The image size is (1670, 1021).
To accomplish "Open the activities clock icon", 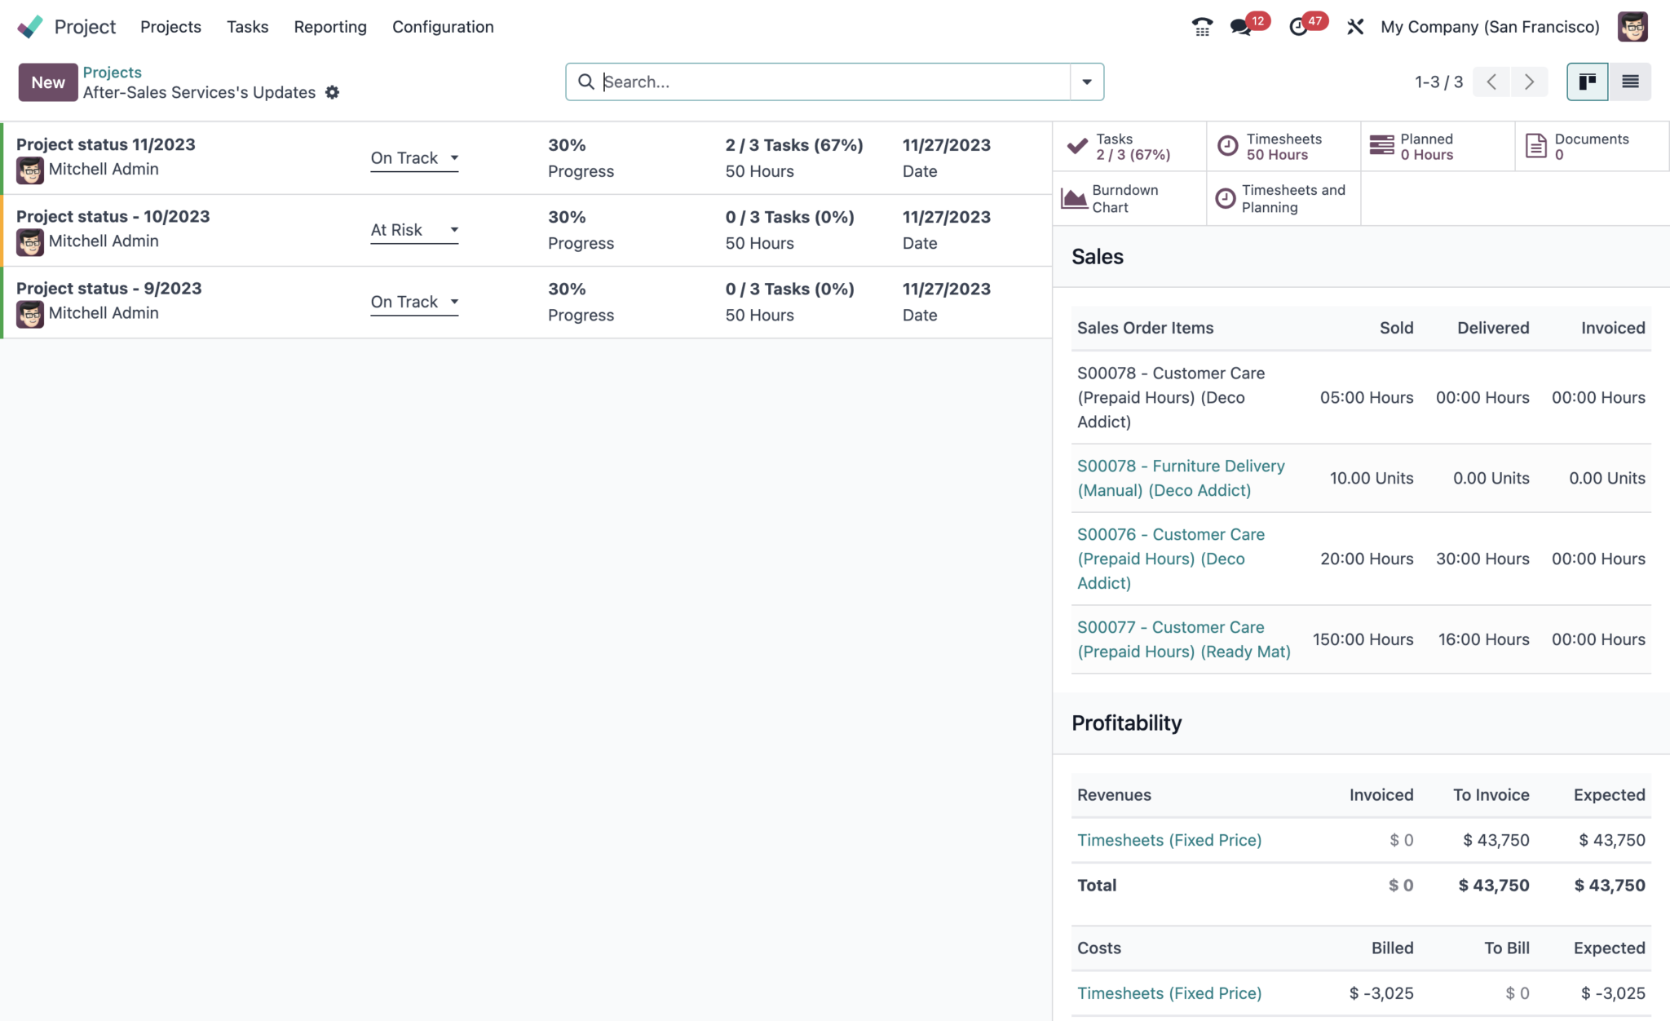I will click(1299, 27).
